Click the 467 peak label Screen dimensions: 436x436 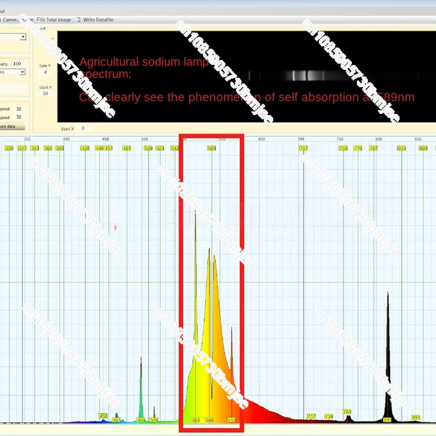point(117,420)
